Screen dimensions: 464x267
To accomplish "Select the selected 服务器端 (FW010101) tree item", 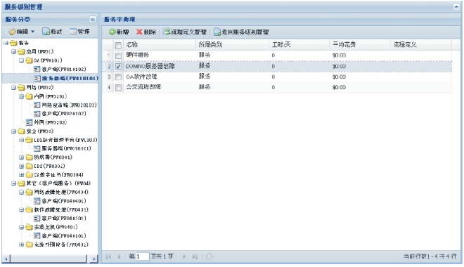I will pyautogui.click(x=70, y=79).
